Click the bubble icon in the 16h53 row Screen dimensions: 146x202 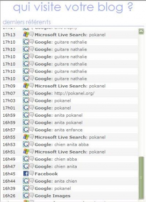[x=31, y=144]
